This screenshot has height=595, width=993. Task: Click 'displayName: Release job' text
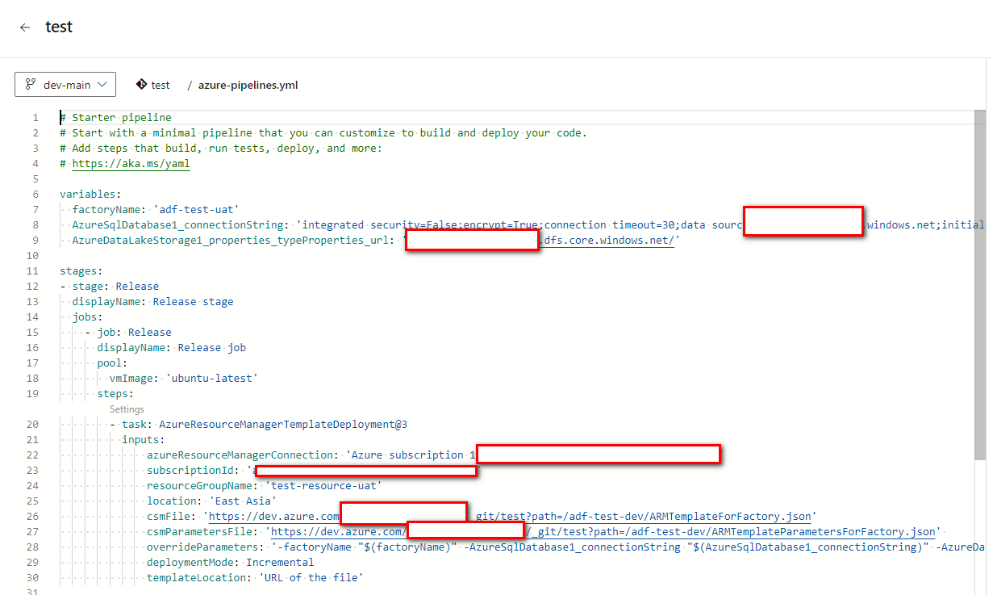pyautogui.click(x=172, y=347)
